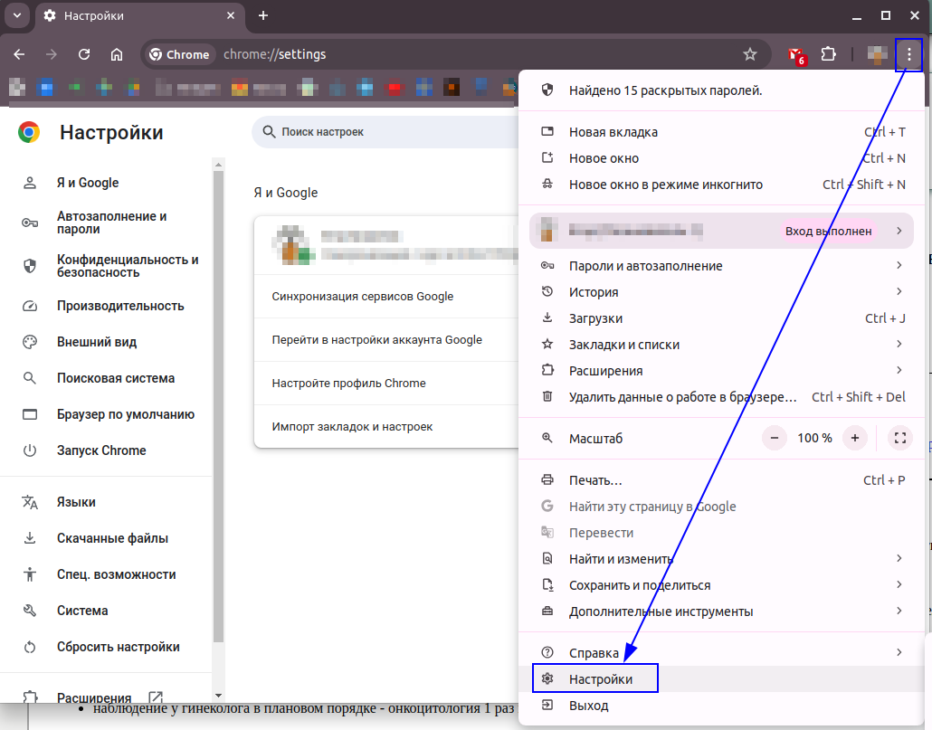The image size is (932, 730).
Task: Click the back navigation arrow
Action: click(19, 54)
